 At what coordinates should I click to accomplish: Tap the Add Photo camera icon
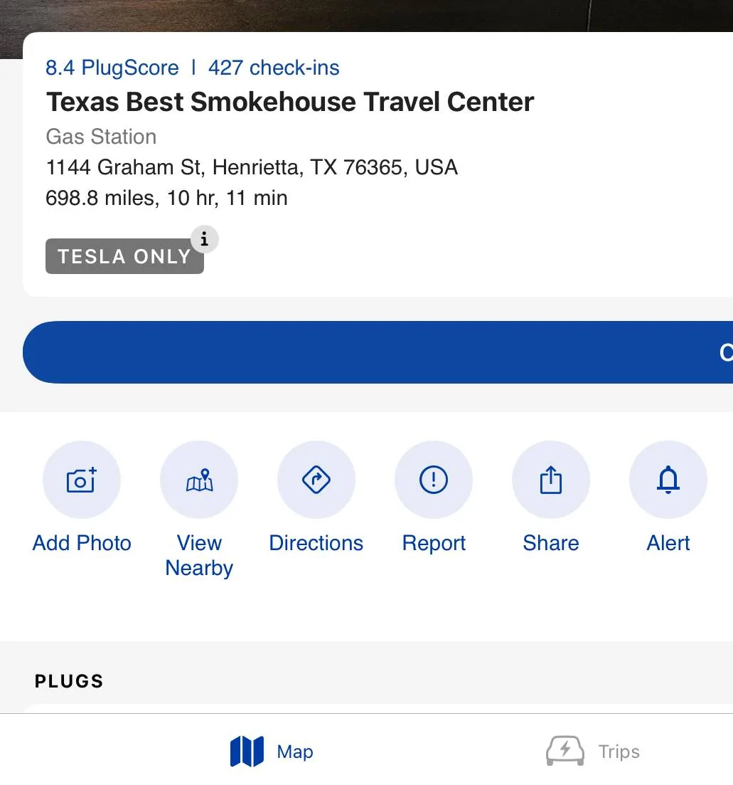[x=82, y=480]
